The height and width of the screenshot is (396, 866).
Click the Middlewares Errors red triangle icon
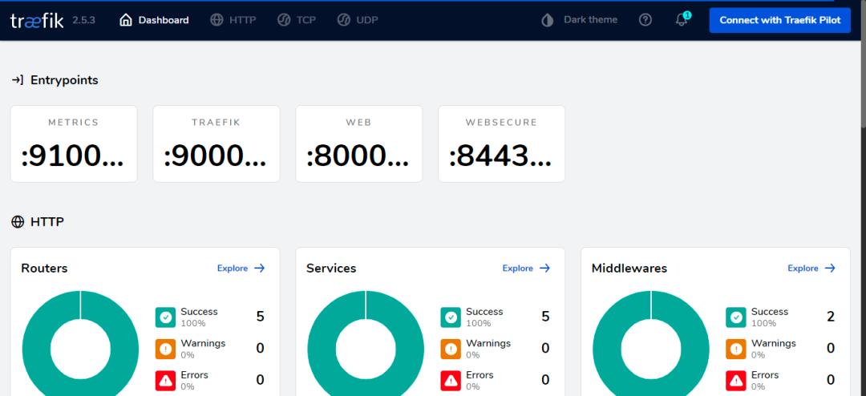[735, 381]
